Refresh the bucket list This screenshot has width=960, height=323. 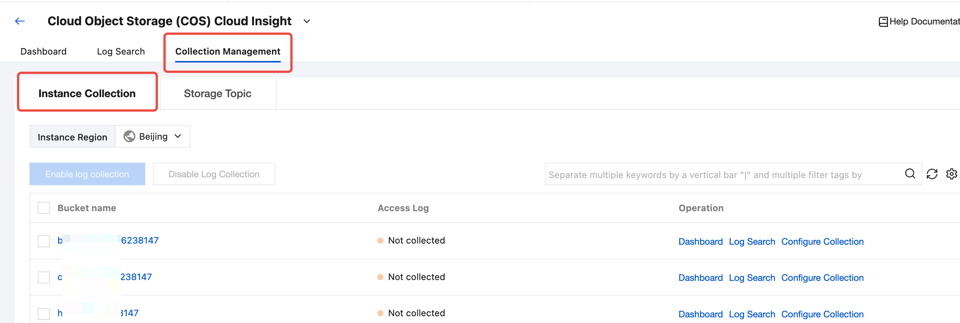(x=932, y=174)
